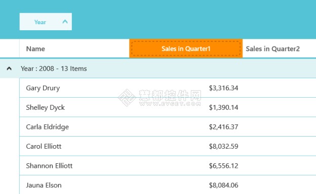Select the Shelley Dyck name cell
Image resolution: width=316 pixels, height=194 pixels.
(x=74, y=107)
